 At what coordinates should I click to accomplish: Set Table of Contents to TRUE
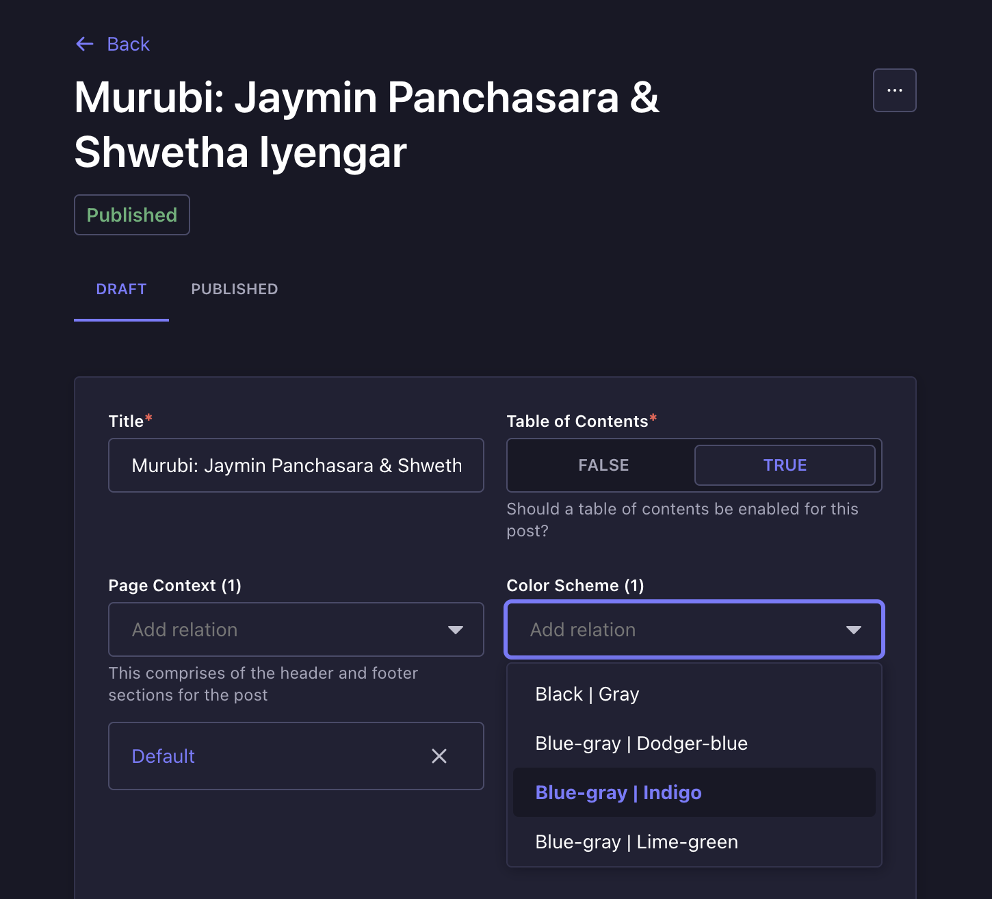coord(785,465)
